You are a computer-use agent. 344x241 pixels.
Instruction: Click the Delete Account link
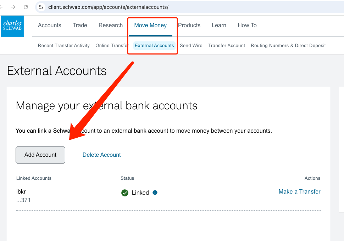[x=101, y=155]
